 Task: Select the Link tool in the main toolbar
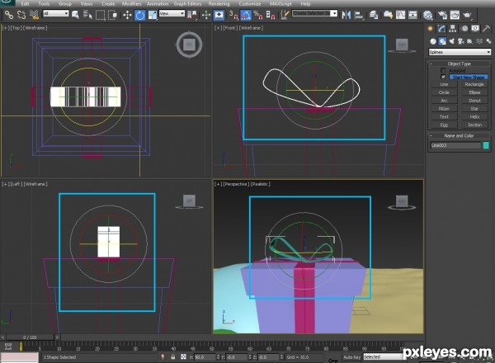point(9,15)
